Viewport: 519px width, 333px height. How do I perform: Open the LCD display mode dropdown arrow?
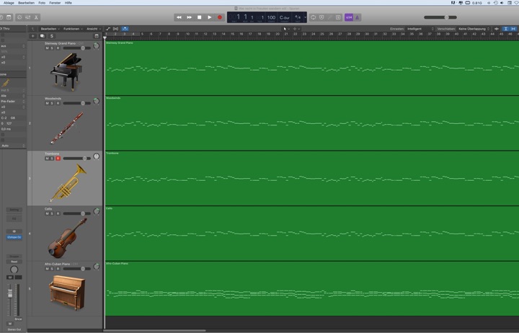pyautogui.click(x=305, y=17)
